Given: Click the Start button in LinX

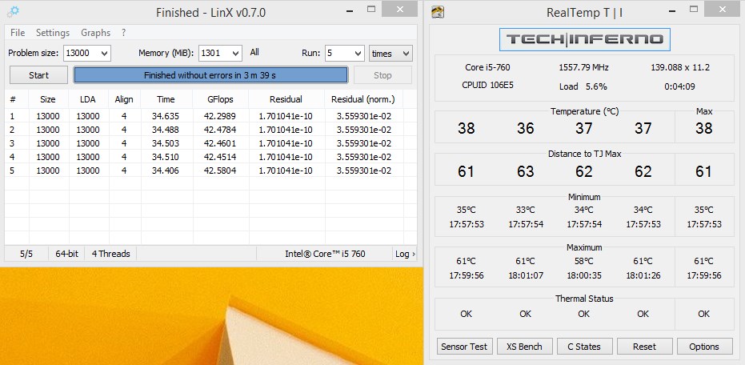Looking at the screenshot, I should [x=39, y=75].
